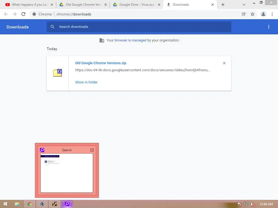Click the network tray icon

point(246,204)
